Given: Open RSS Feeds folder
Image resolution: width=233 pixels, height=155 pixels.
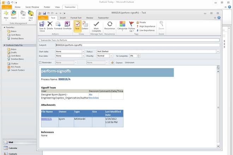Looking at the screenshot, I should click(x=14, y=67).
